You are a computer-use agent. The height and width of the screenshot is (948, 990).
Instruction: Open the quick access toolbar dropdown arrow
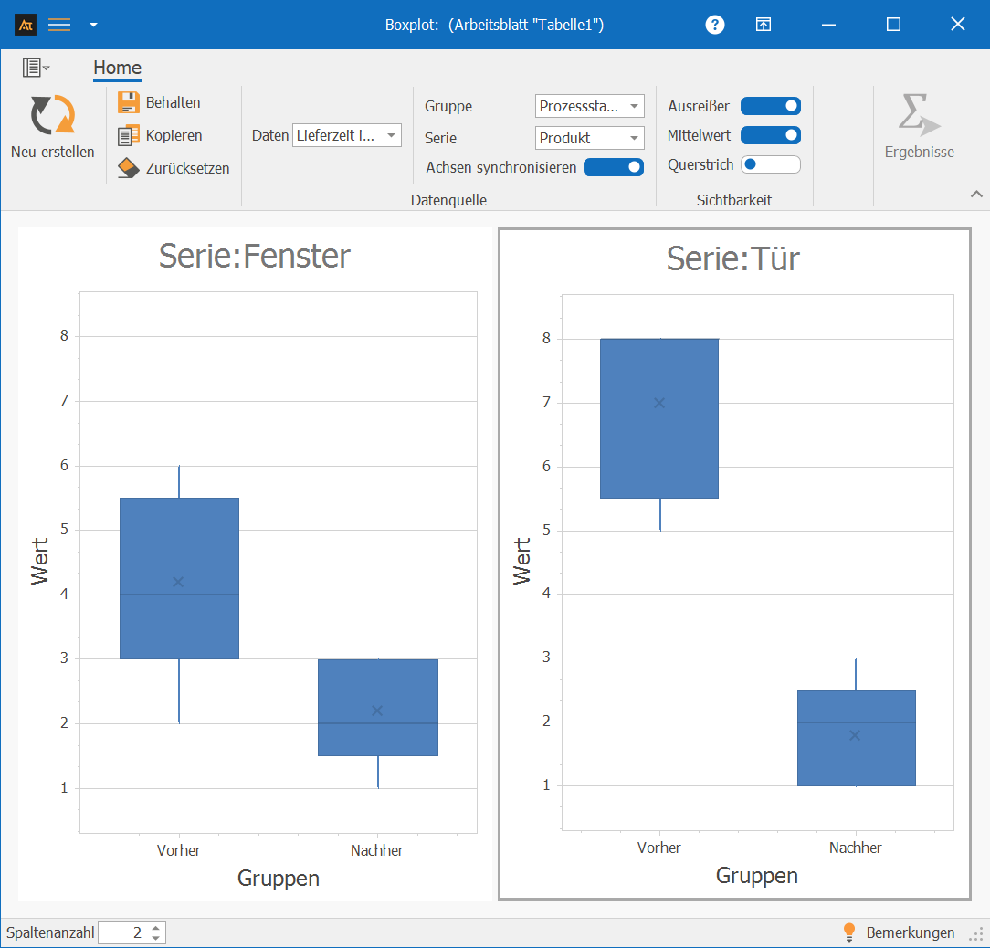[93, 25]
